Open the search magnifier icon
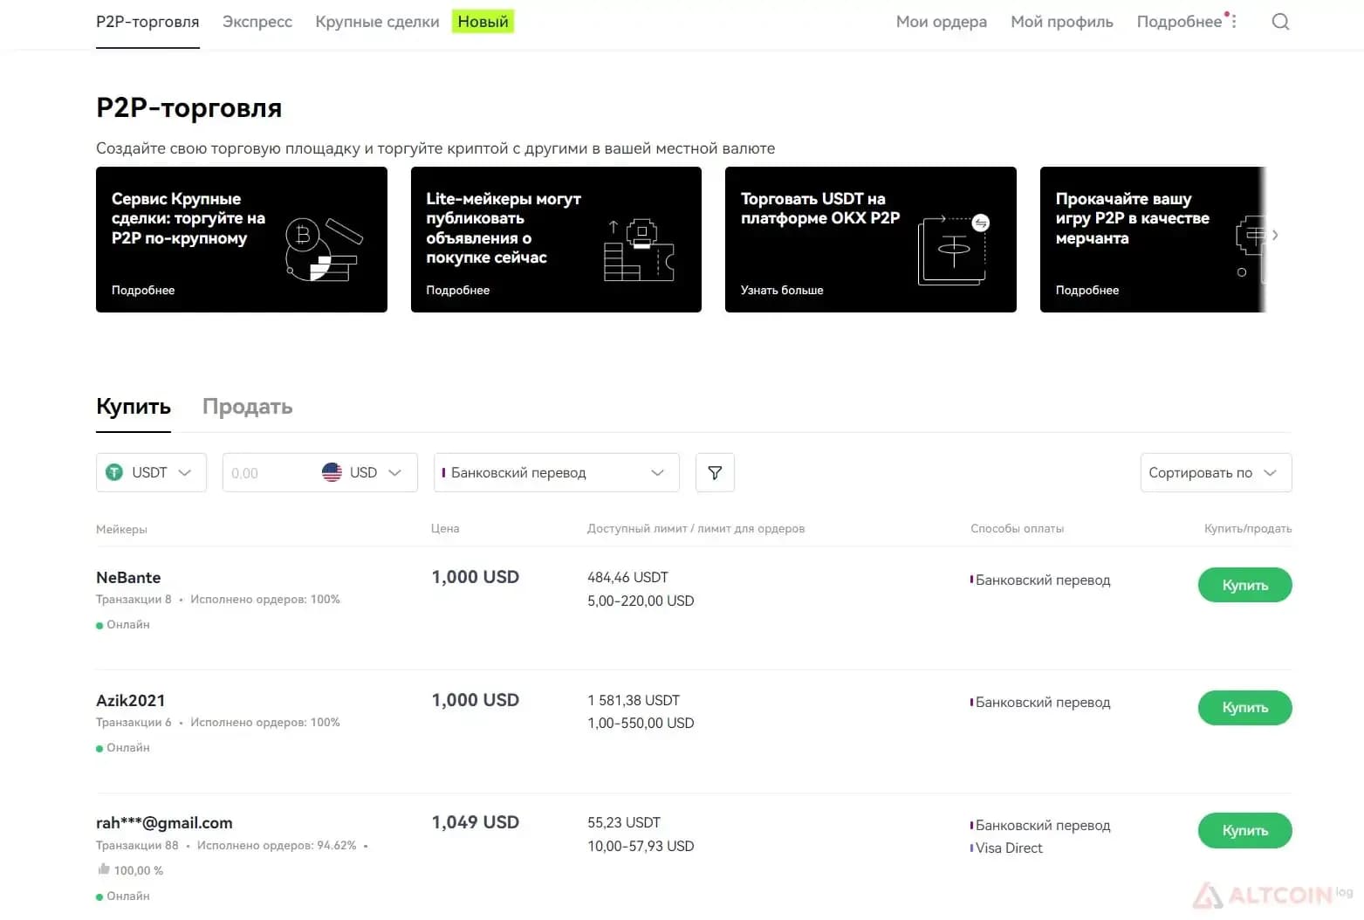Screen dimensions: 1364x920 pyautogui.click(x=1280, y=22)
